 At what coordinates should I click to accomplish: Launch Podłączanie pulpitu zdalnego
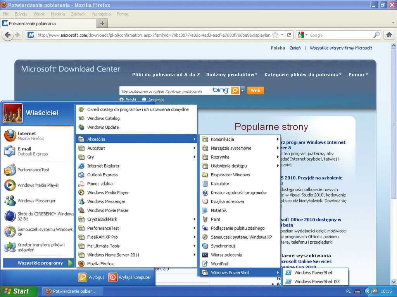pos(240,228)
